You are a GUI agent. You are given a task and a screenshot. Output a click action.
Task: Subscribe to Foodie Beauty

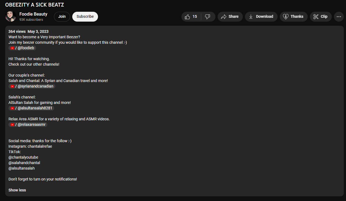(x=85, y=16)
